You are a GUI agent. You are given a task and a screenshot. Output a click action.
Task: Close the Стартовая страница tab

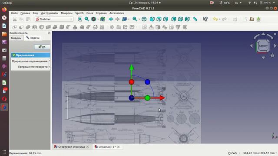point(87,147)
